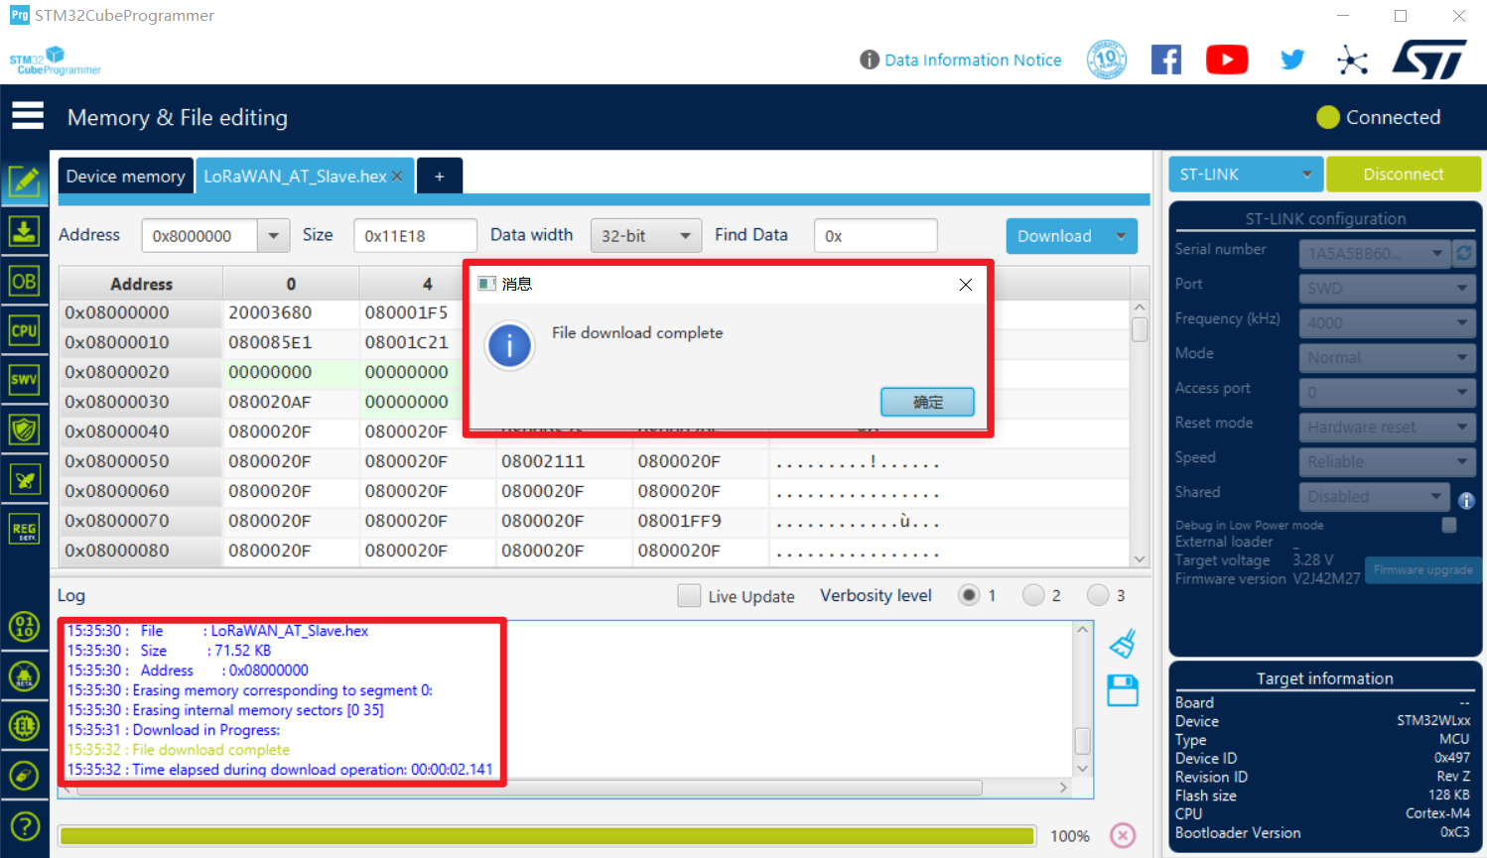Show Shared mode info icon

point(1466,500)
